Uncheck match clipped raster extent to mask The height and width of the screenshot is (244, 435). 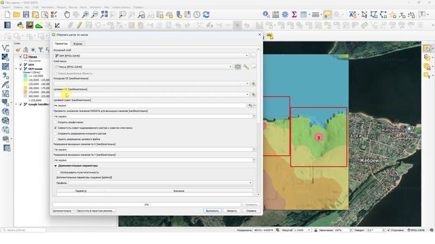click(56, 128)
